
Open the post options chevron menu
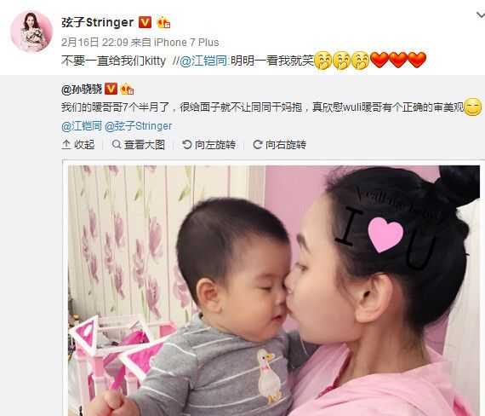pos(481,14)
